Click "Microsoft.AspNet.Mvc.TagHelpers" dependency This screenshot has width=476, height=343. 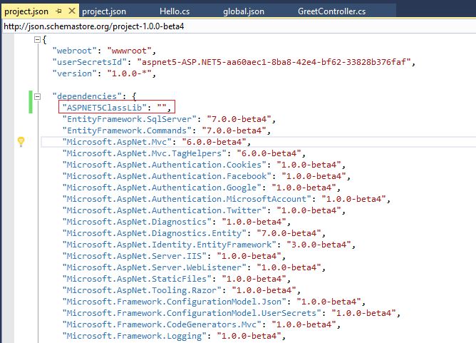144,153
